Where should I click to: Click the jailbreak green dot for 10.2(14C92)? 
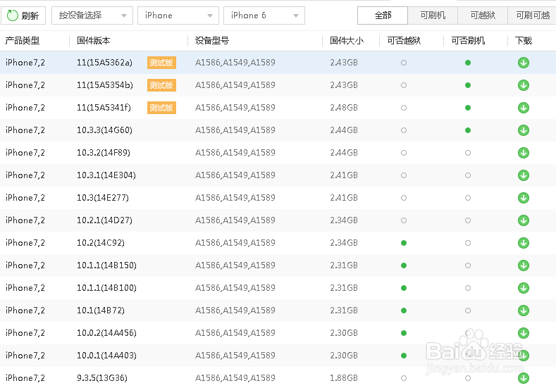pos(404,243)
